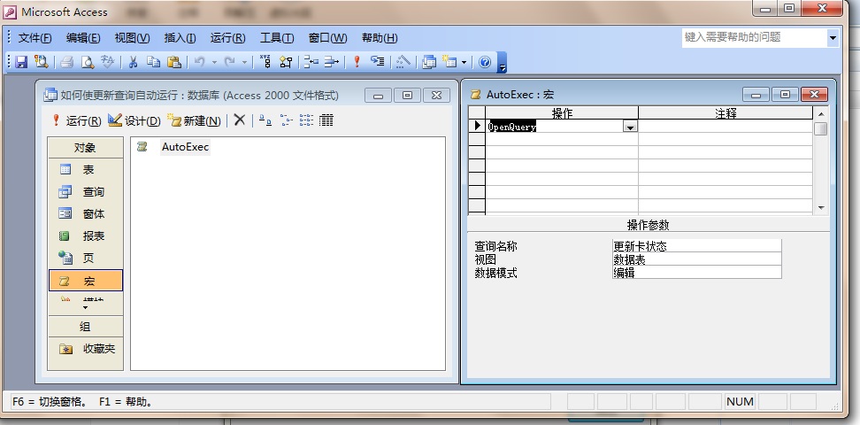Click the Paste clipboard icon

(174, 62)
